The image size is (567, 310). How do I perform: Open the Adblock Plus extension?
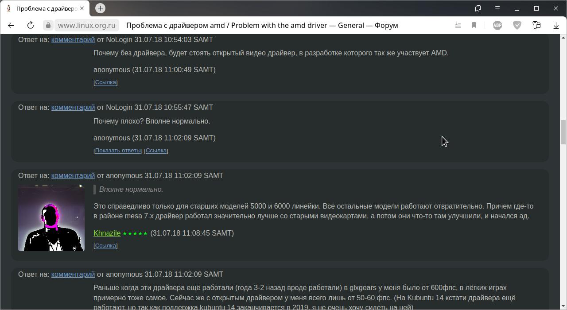coord(497,25)
